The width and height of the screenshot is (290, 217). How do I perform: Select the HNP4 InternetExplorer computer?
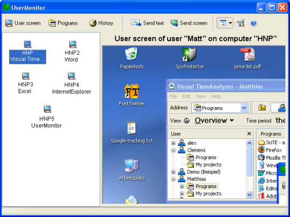pos(71,84)
